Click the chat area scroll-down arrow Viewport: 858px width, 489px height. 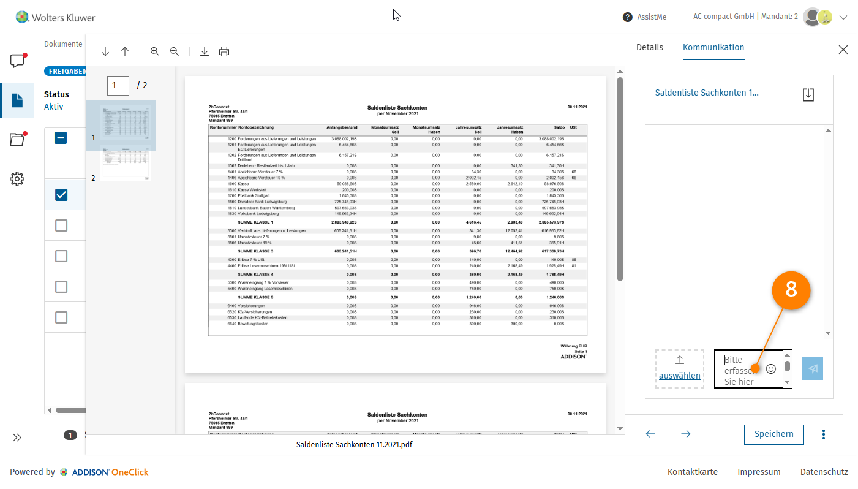828,333
